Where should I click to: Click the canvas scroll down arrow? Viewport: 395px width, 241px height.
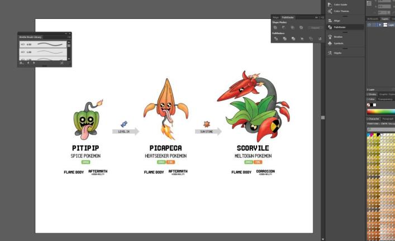(x=323, y=239)
